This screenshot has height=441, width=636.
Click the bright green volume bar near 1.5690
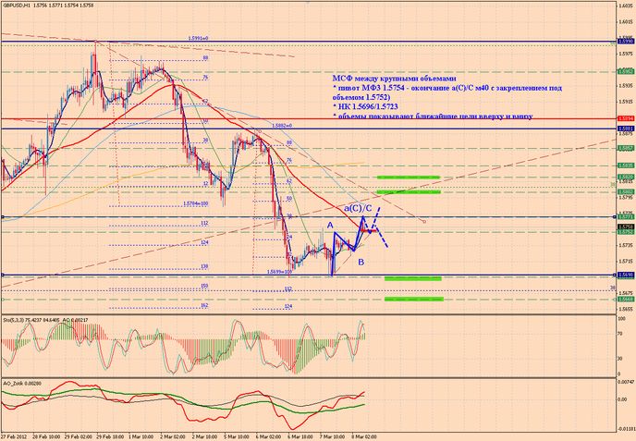pyautogui.click(x=413, y=278)
